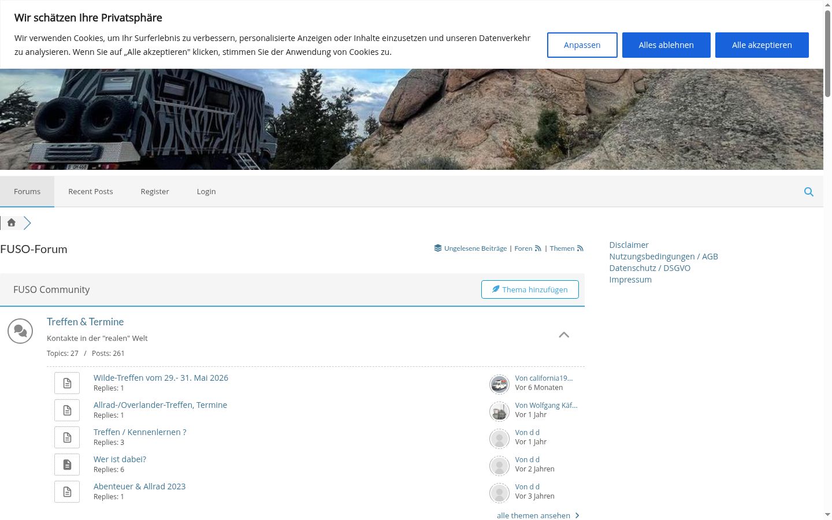832x520 pixels.
Task: Click arrow next to alle themen ansehen
Action: [x=577, y=515]
